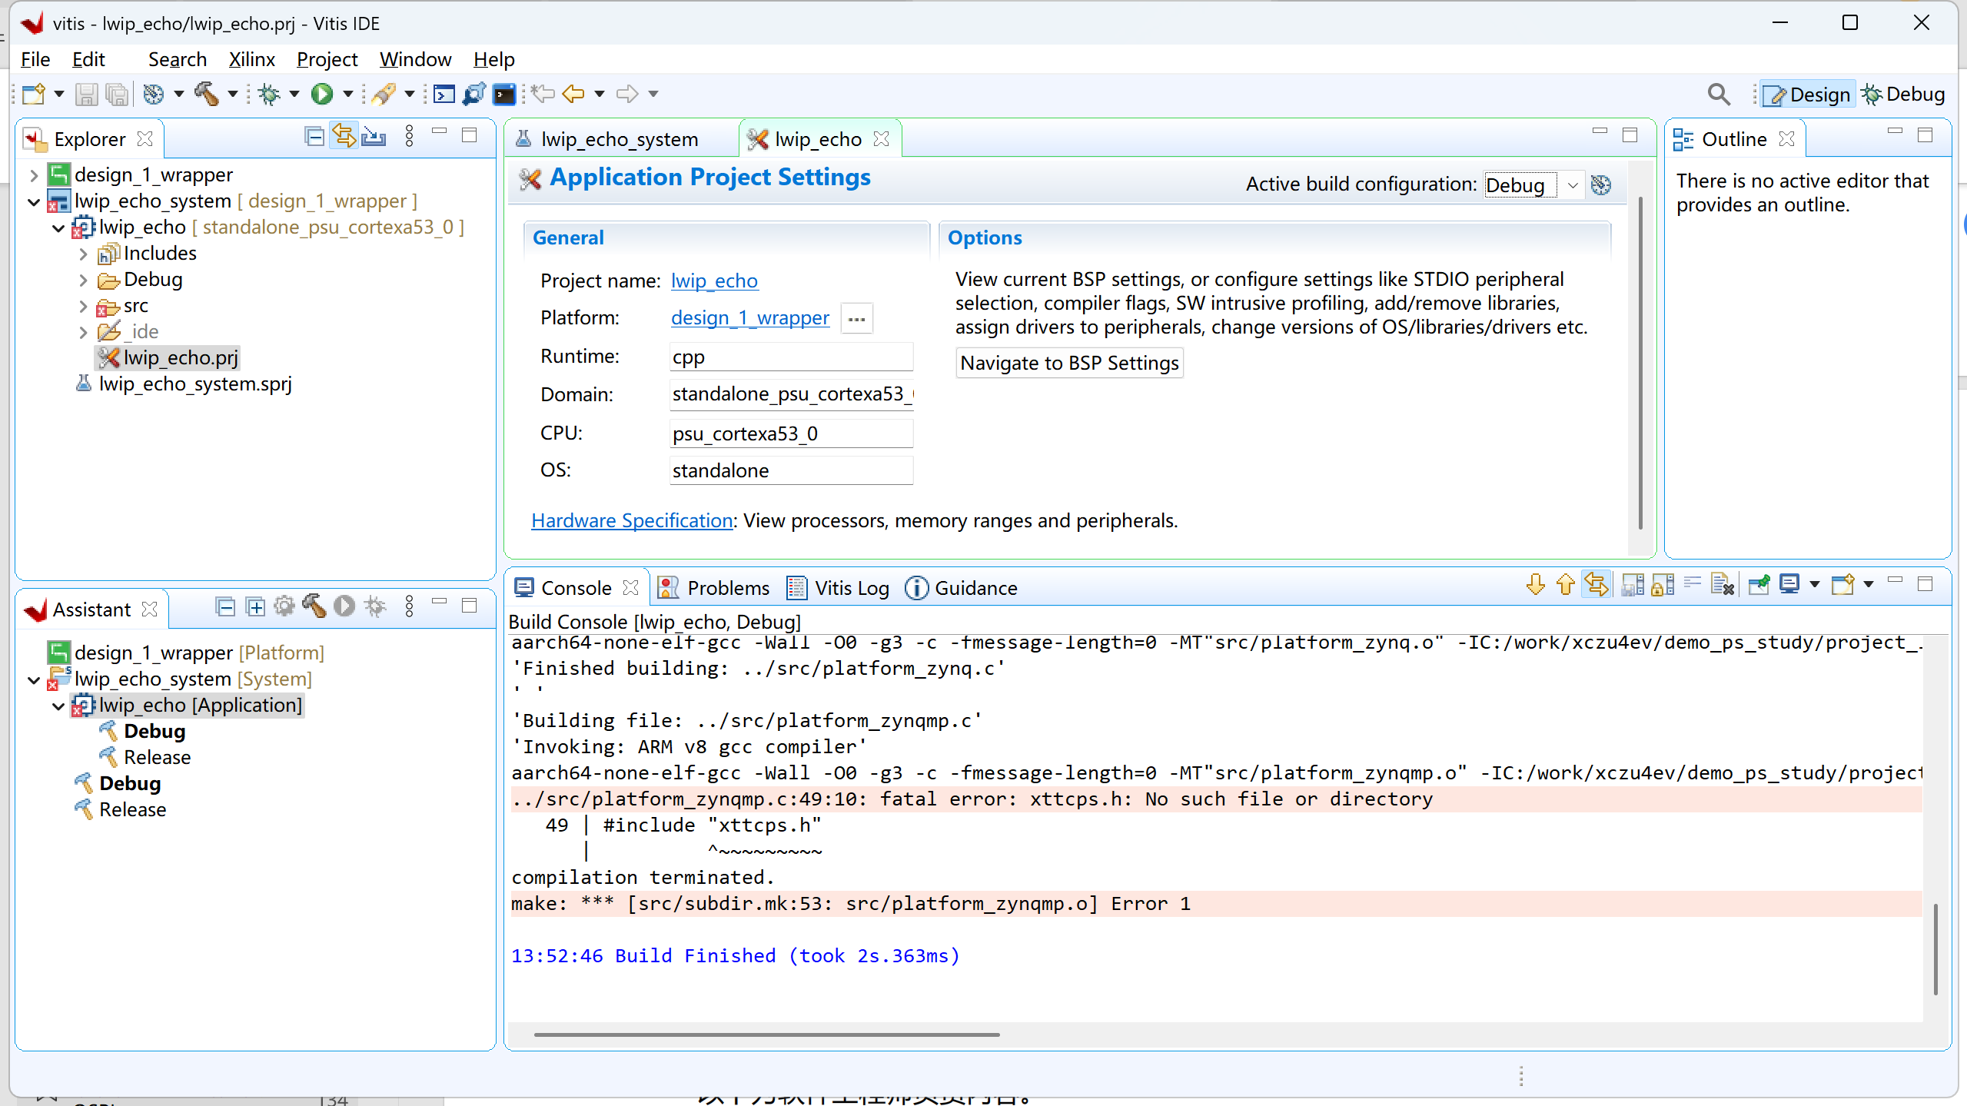Open the Hardware Specification link
The height and width of the screenshot is (1106, 1967).
tap(632, 520)
